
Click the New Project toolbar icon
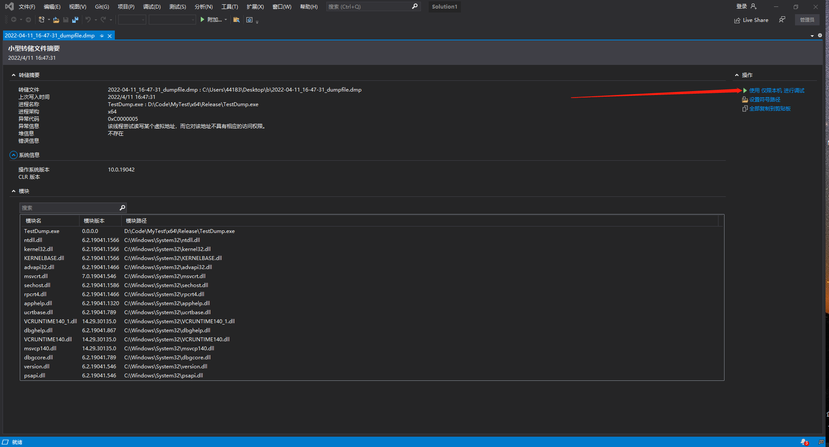pos(41,20)
